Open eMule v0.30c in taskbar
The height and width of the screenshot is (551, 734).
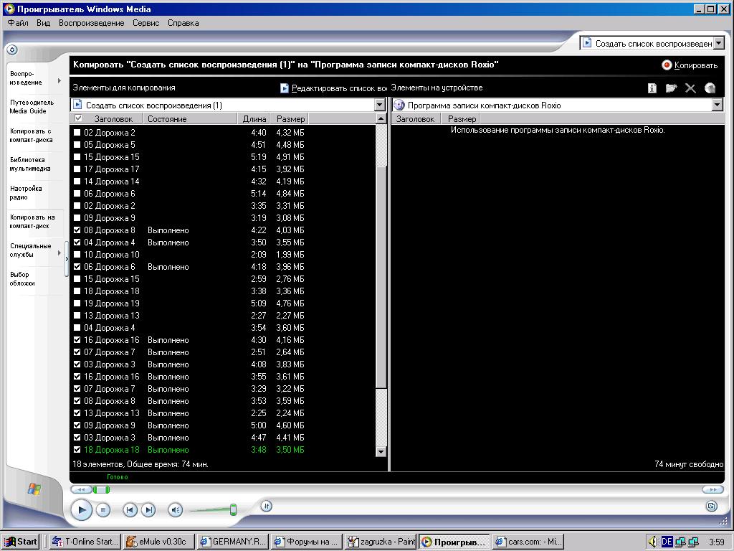coord(158,542)
